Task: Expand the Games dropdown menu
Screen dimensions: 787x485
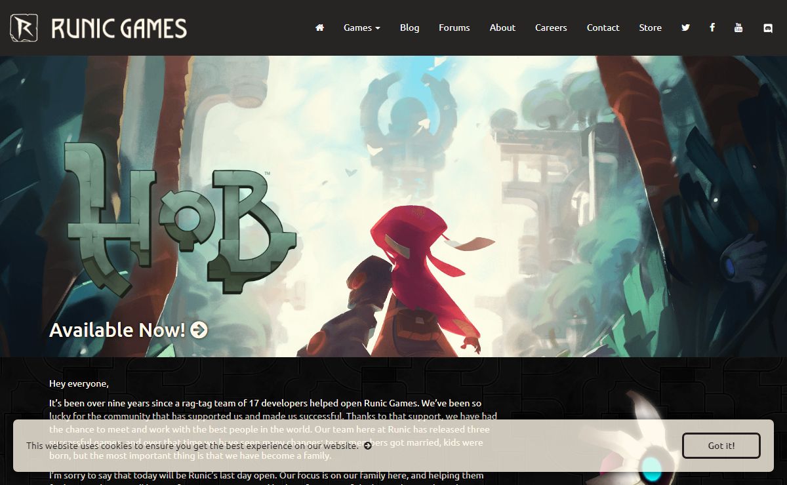Action: [x=362, y=28]
